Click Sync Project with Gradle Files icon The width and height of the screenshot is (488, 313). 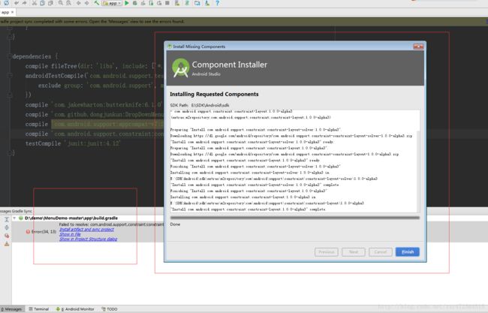(x=187, y=3)
